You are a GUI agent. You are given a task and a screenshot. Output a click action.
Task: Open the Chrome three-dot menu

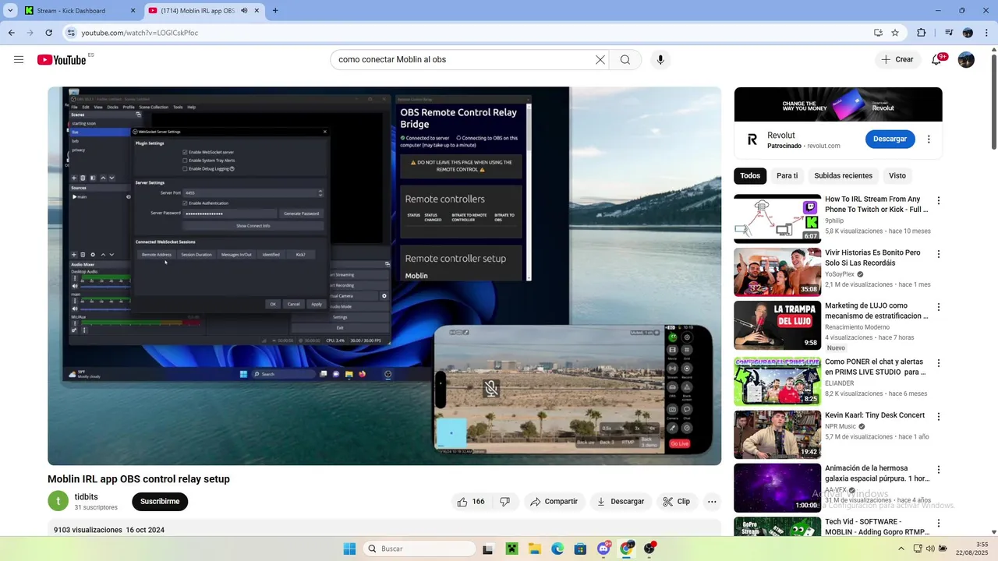click(987, 33)
